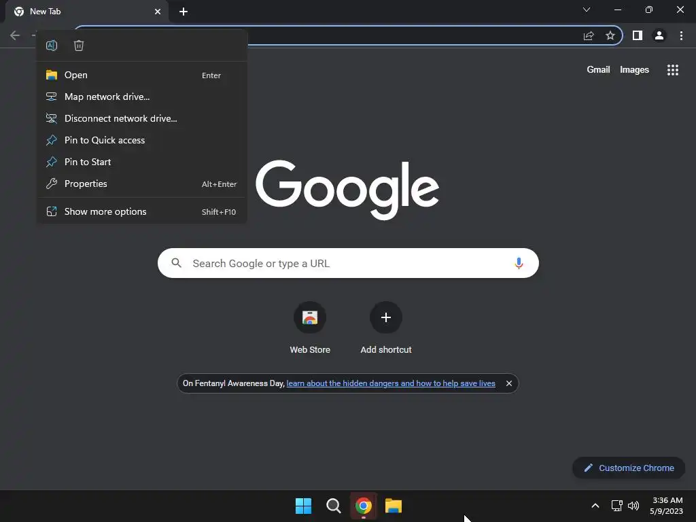The width and height of the screenshot is (696, 522).
Task: Show hidden tray icons chevron
Action: point(595,506)
